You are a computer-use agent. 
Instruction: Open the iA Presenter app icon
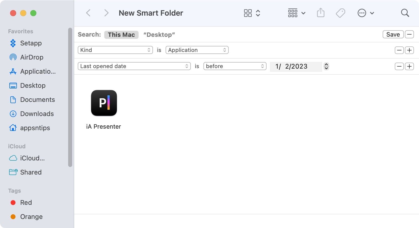click(x=104, y=103)
